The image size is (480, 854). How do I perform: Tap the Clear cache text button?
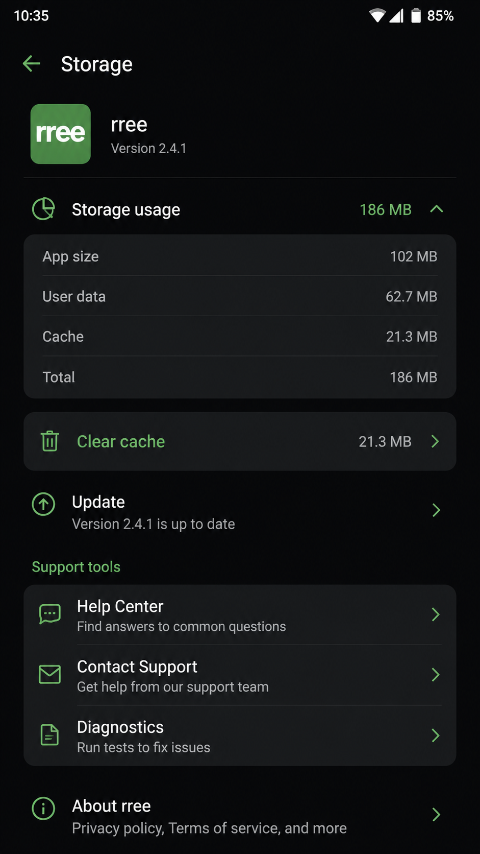[x=121, y=441]
